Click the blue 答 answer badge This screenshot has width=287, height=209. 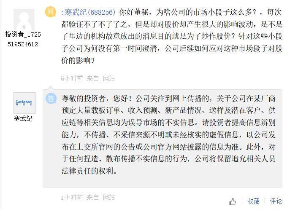click(51, 99)
